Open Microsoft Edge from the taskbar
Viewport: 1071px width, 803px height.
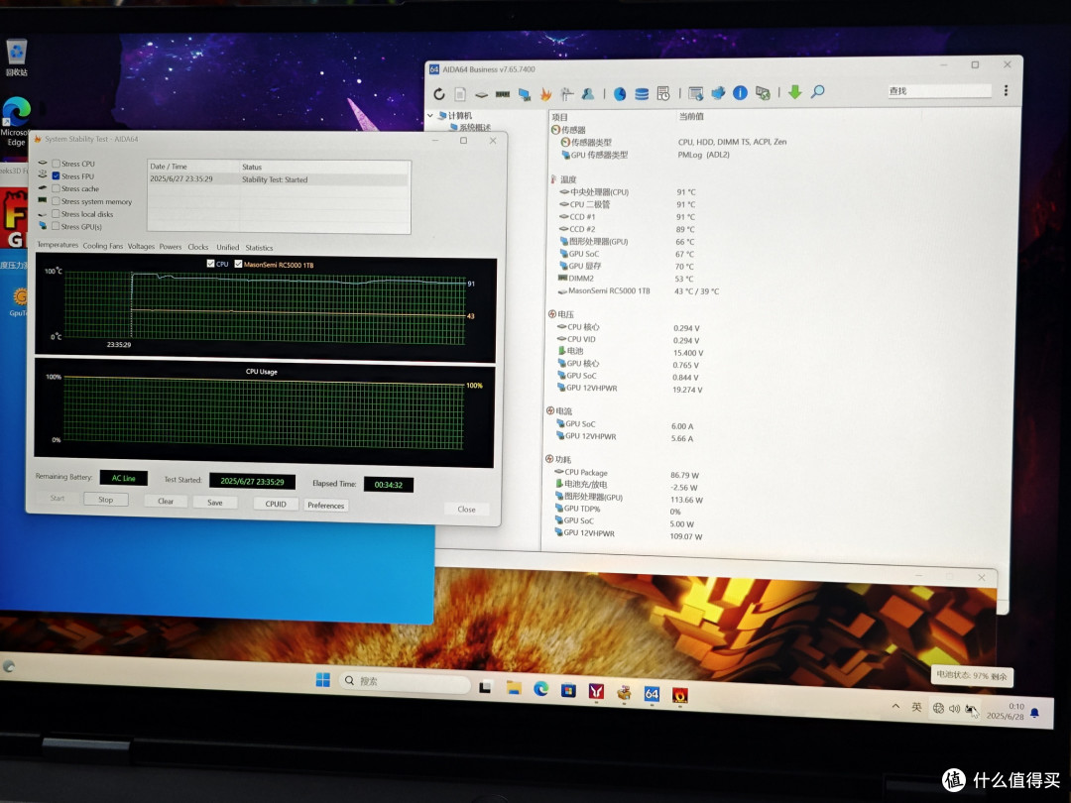point(541,689)
